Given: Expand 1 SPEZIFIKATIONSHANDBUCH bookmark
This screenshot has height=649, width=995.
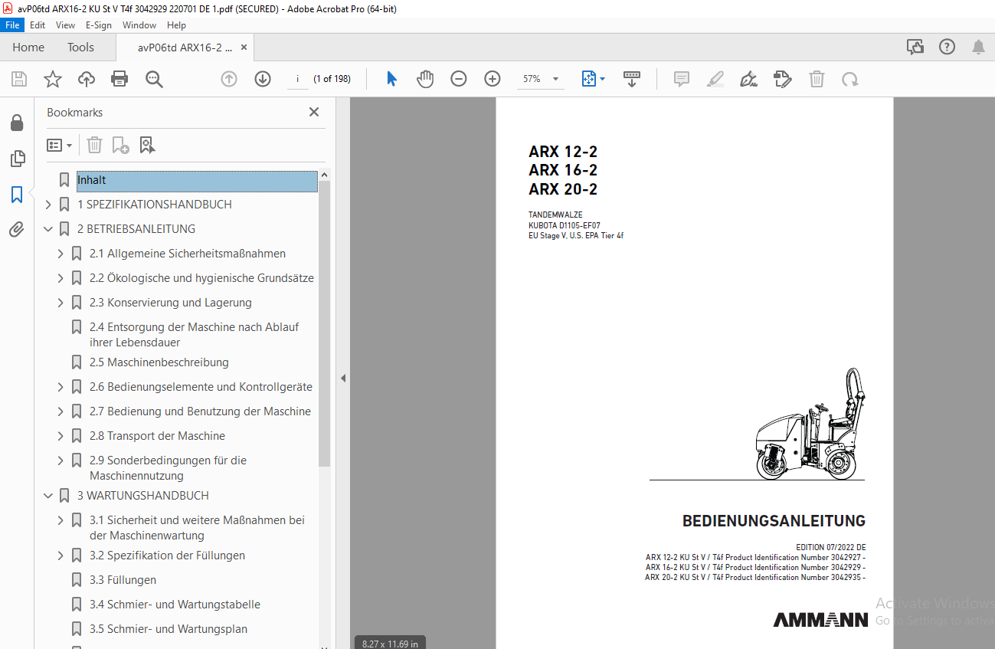Looking at the screenshot, I should [x=48, y=205].
